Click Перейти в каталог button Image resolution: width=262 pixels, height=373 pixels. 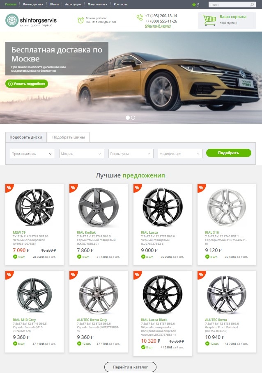click(131, 367)
